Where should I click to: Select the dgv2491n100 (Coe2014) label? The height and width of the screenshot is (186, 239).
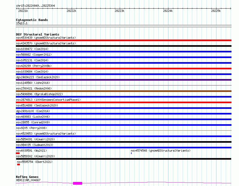33,111
